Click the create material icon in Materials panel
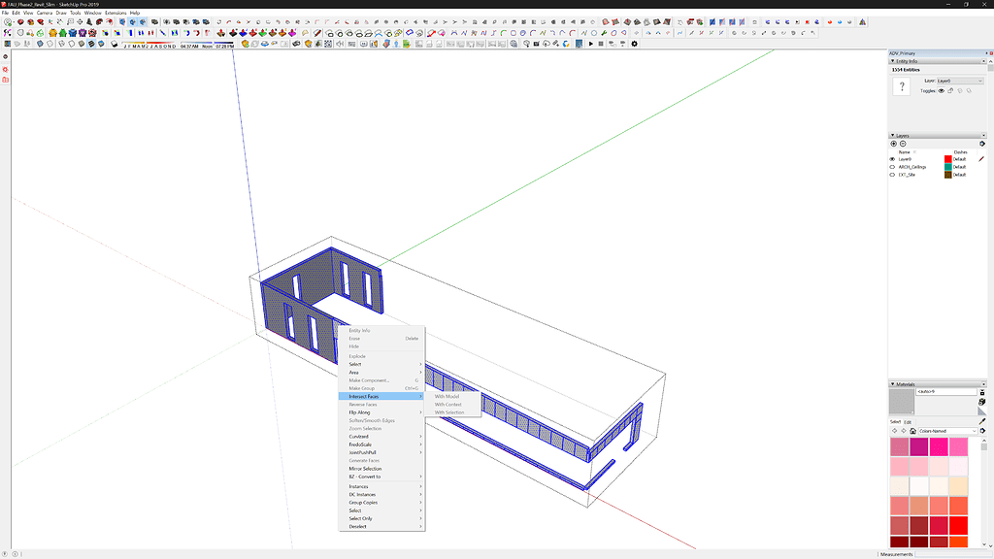Viewport: 994px width, 559px height. click(982, 392)
